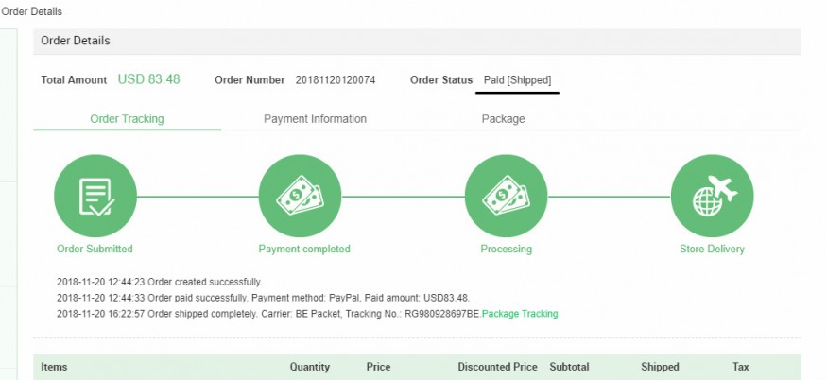827x380 pixels.
Task: Click the Order Details breadcrumb text
Action: 31,11
